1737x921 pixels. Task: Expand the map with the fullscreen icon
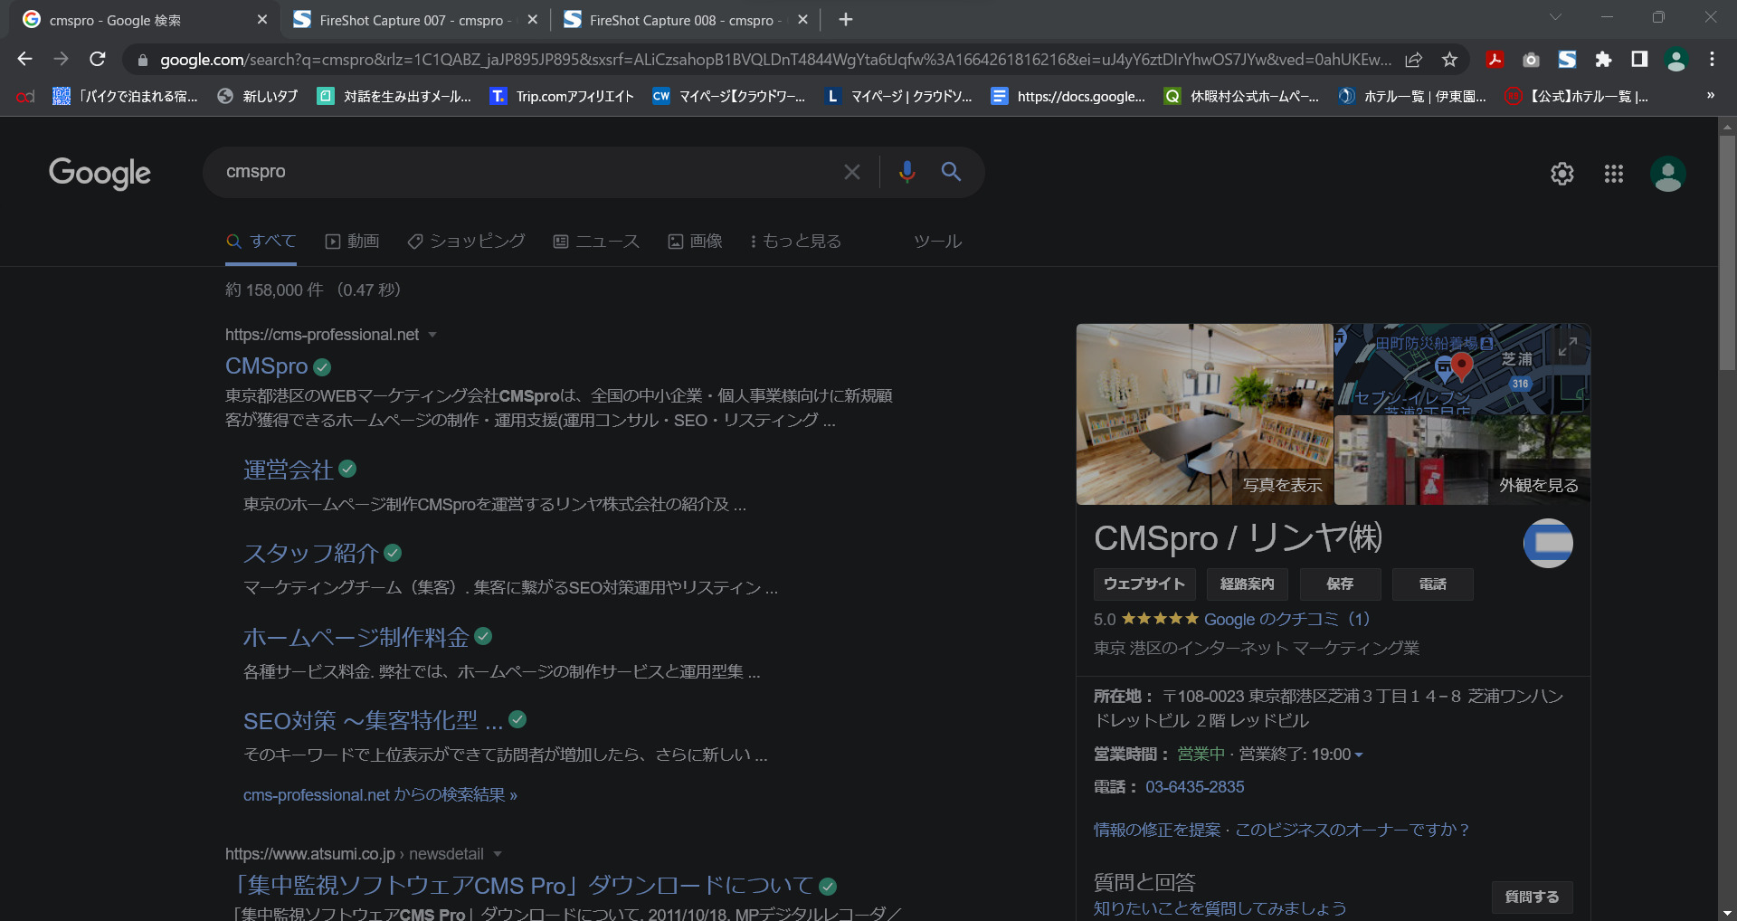click(1568, 347)
